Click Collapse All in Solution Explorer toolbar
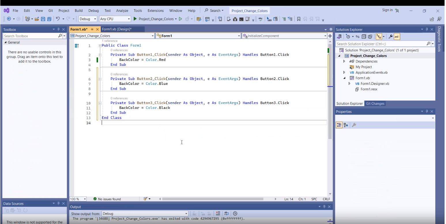Image resolution: width=446 pixels, height=224 pixels. point(364,37)
